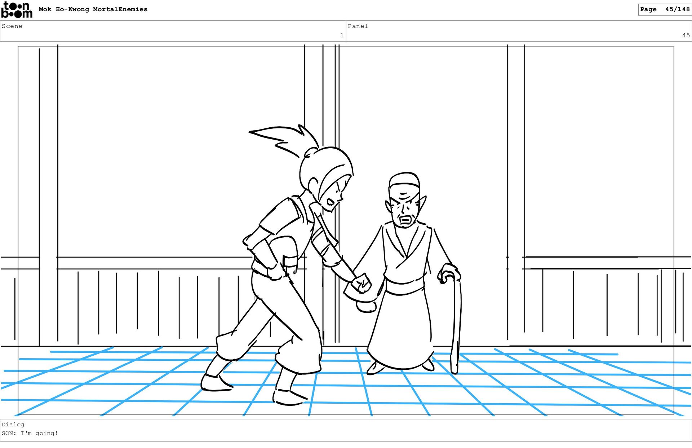Select the Panel header label
This screenshot has width=692, height=448.
pos(358,26)
